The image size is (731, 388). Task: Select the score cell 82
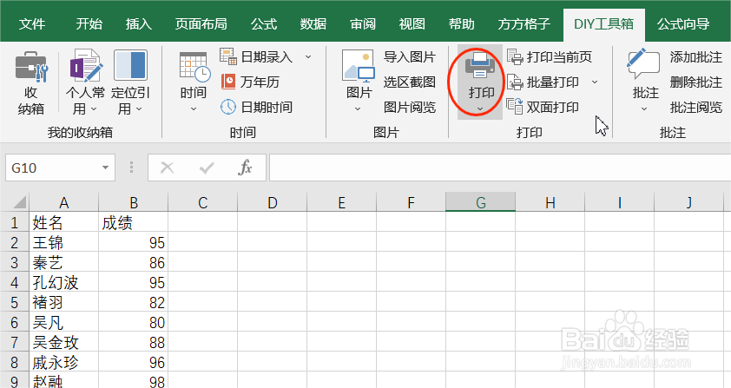click(x=134, y=302)
